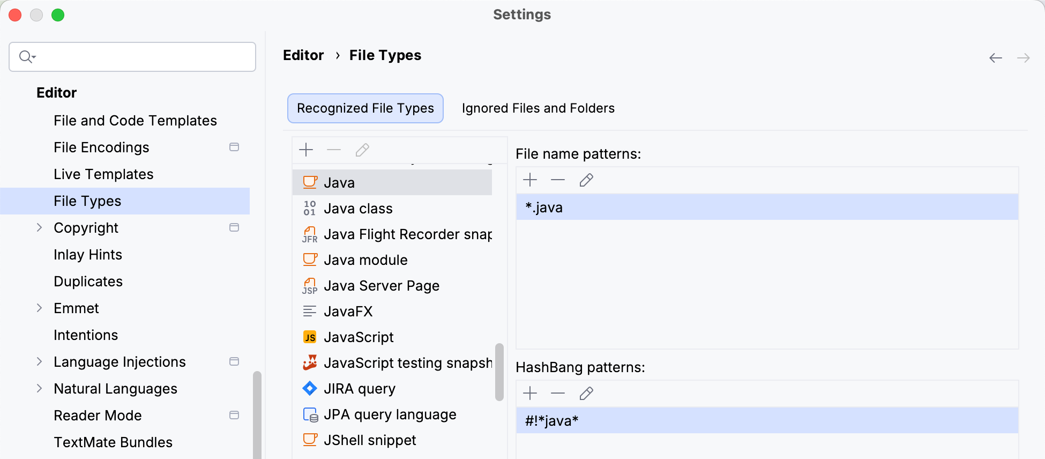1045x459 pixels.
Task: Edit the selected file type
Action: click(362, 150)
